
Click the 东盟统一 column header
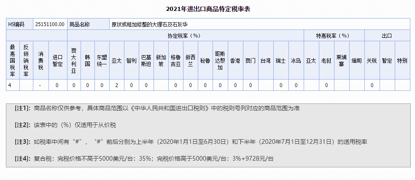(102, 61)
